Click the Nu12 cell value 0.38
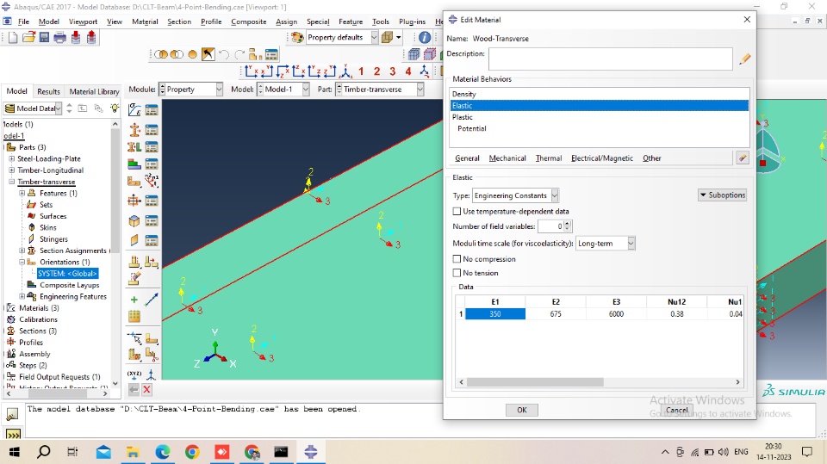This screenshot has height=464, width=827. 677,313
